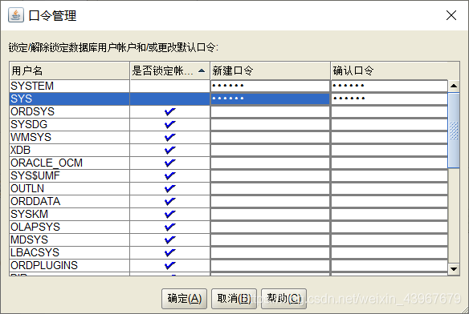469x314 pixels.
Task: Select the SYSDG user name
Action: tap(29, 124)
